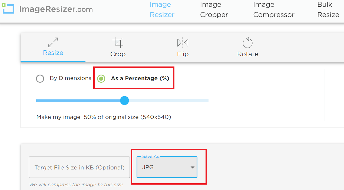Select the Resize arrows icon
This screenshot has height=190, width=344.
[53, 42]
